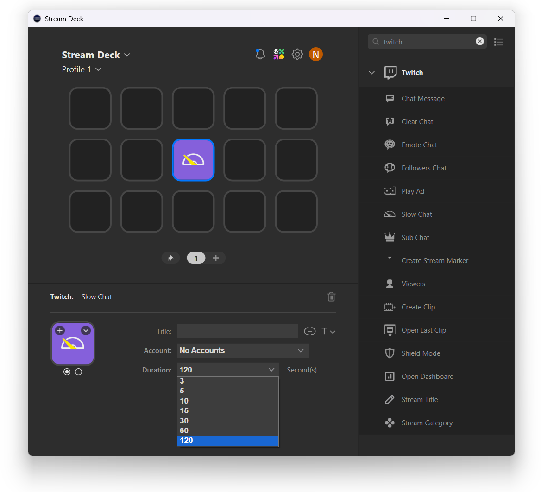Click the Slow Chat key icon preview
Screen dimensions: 541x492
(73, 344)
